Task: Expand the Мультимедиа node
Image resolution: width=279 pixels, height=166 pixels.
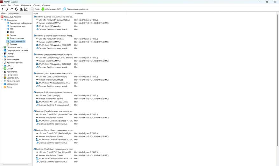Action: coord(2,60)
